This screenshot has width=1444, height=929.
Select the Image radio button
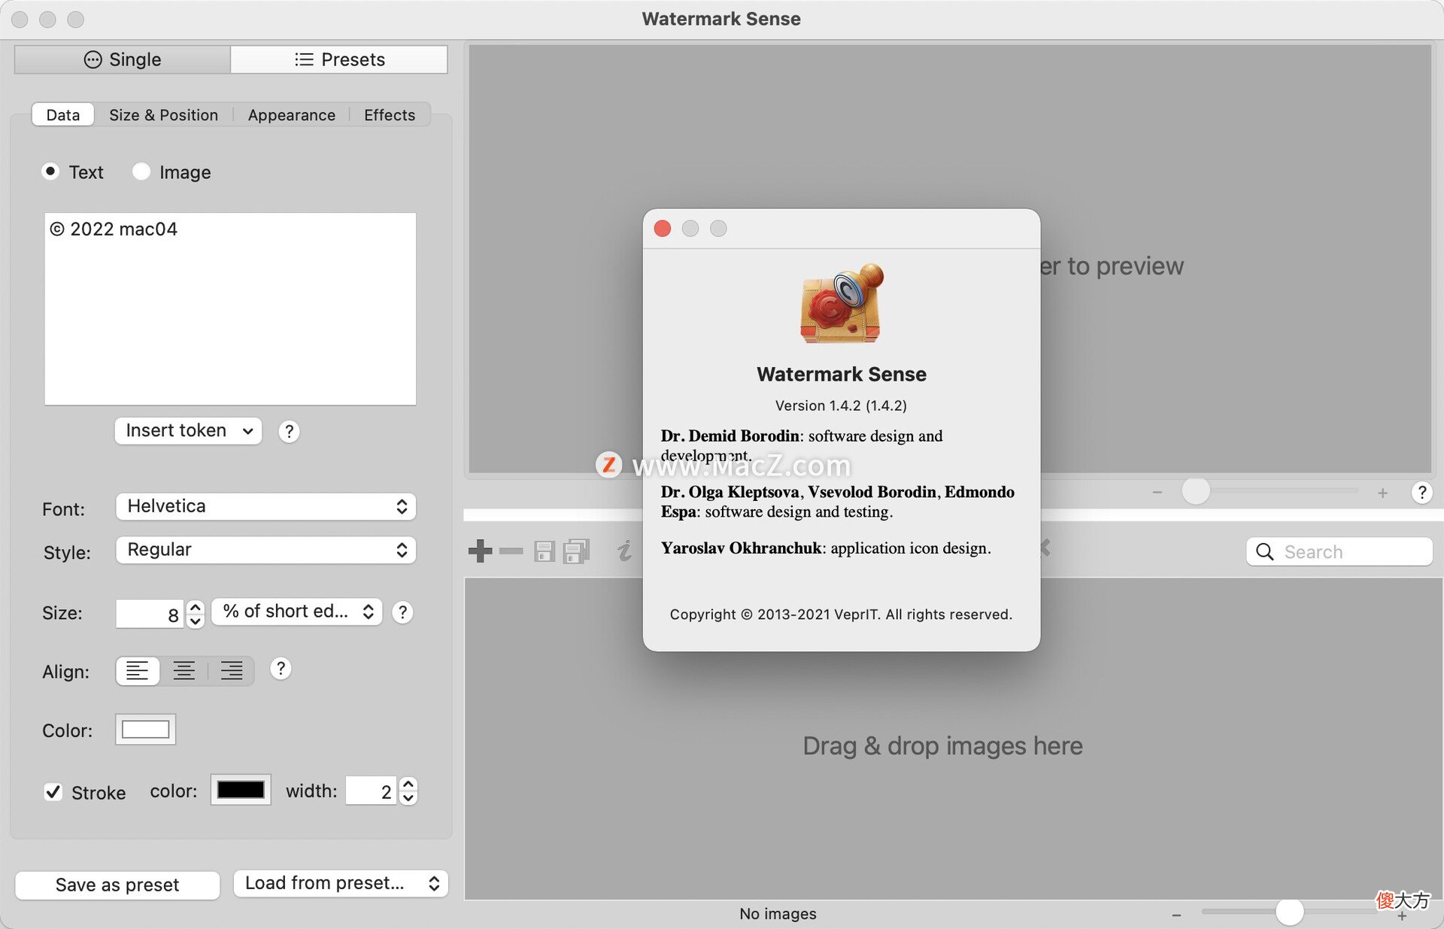(141, 172)
